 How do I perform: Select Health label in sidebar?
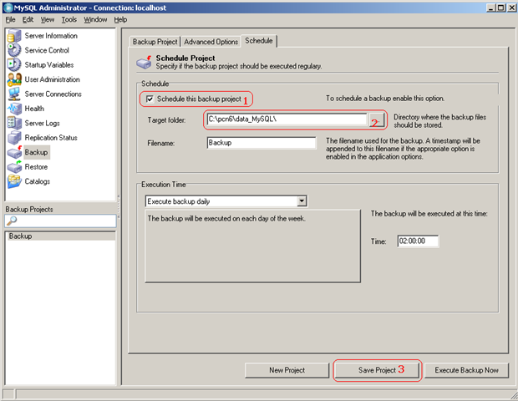point(34,109)
